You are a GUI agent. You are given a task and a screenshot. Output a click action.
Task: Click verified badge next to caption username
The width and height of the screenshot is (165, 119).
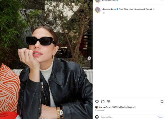point(117,9)
